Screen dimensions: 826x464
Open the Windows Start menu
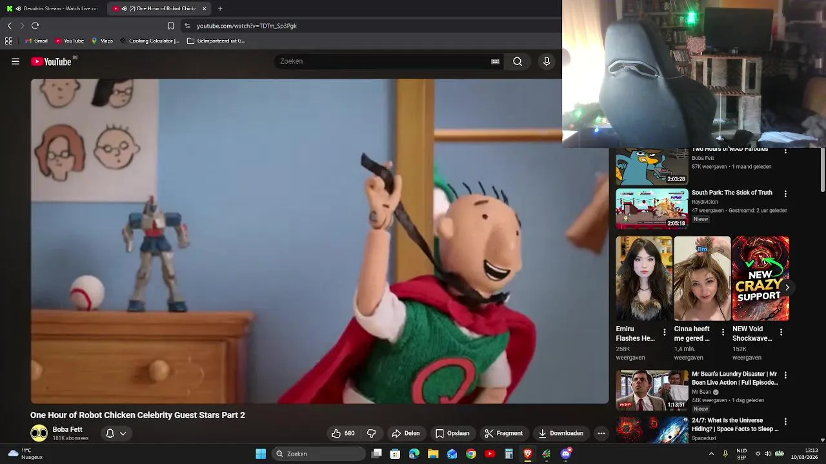(x=261, y=454)
